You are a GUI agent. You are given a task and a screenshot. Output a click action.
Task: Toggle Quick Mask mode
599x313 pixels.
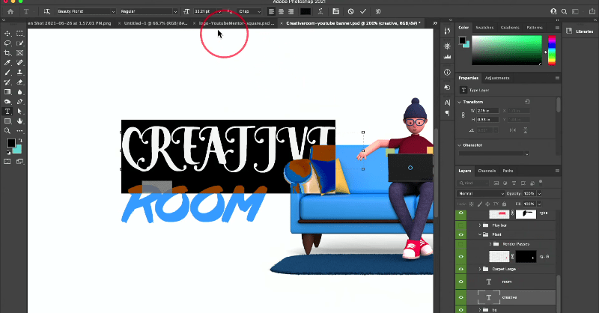click(x=7, y=162)
